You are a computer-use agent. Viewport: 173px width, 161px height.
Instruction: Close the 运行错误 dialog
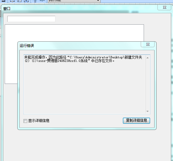point(148,44)
